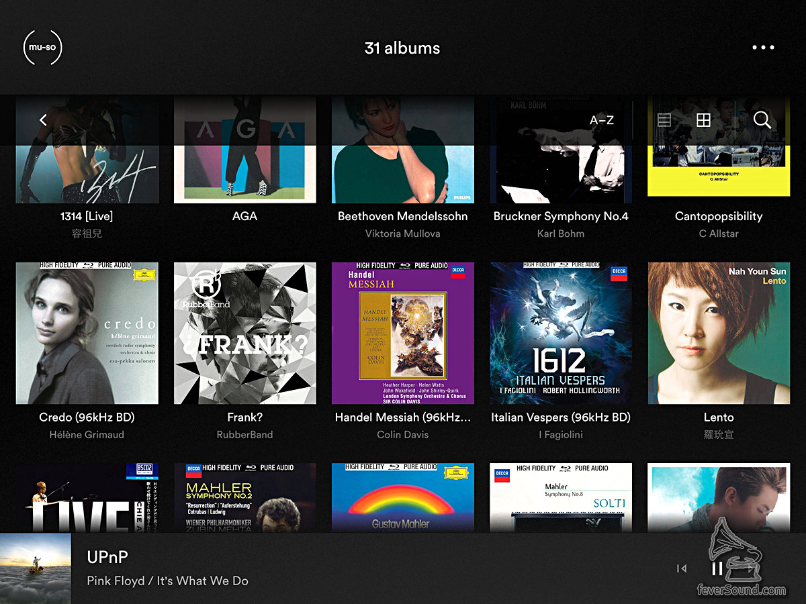Select the "Credo (96kHz BD)" title
The width and height of the screenshot is (806, 604).
pyautogui.click(x=87, y=417)
